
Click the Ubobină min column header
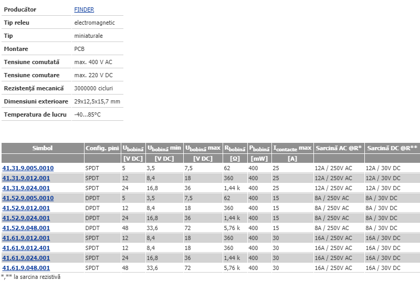[164, 148]
